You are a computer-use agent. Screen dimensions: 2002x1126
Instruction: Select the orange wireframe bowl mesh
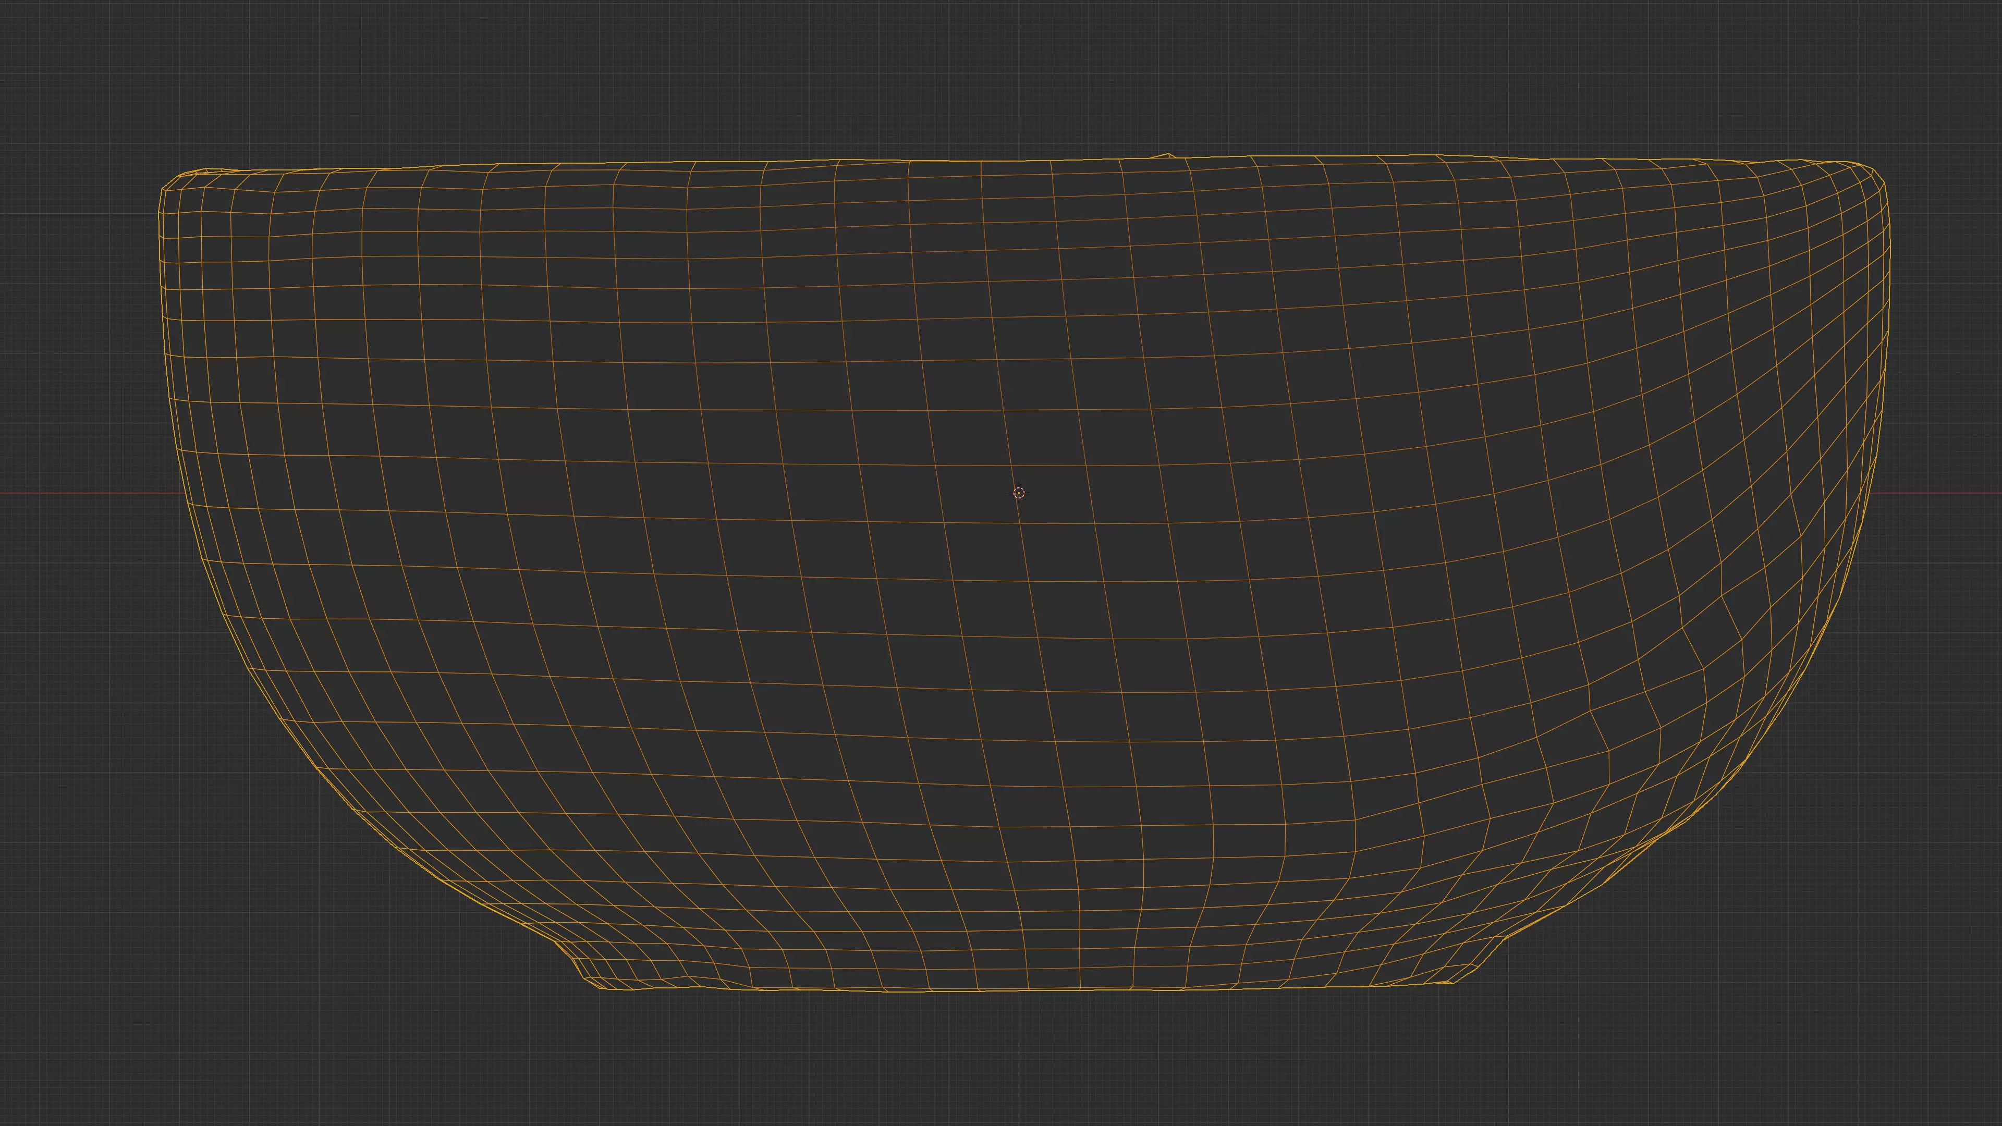click(777, 544)
